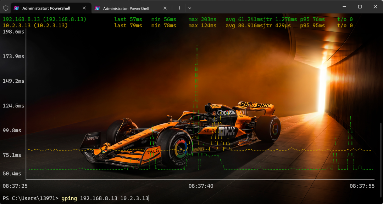Click 192.168.8.13 in the command line
383x204 pixels.
(99, 198)
